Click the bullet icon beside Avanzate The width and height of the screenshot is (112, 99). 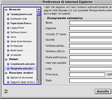(x=8, y=55)
